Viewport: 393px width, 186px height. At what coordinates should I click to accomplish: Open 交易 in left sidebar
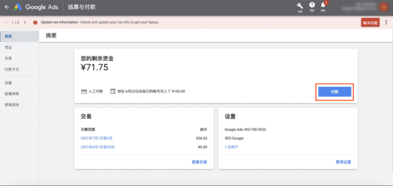click(x=8, y=58)
